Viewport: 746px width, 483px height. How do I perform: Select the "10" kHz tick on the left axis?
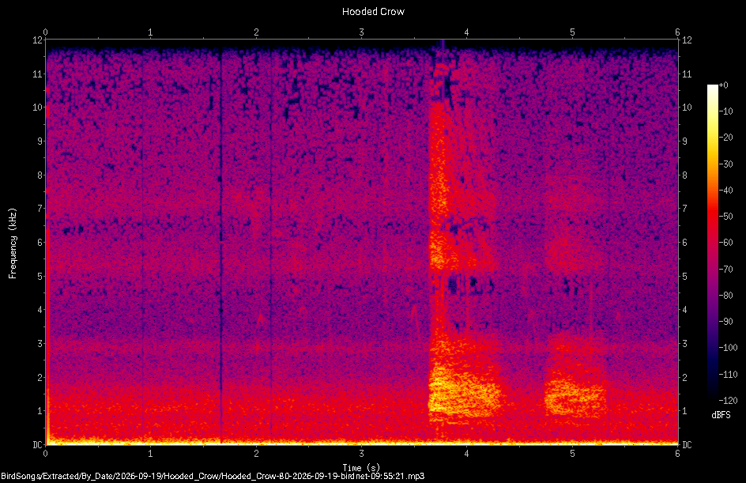(37, 108)
